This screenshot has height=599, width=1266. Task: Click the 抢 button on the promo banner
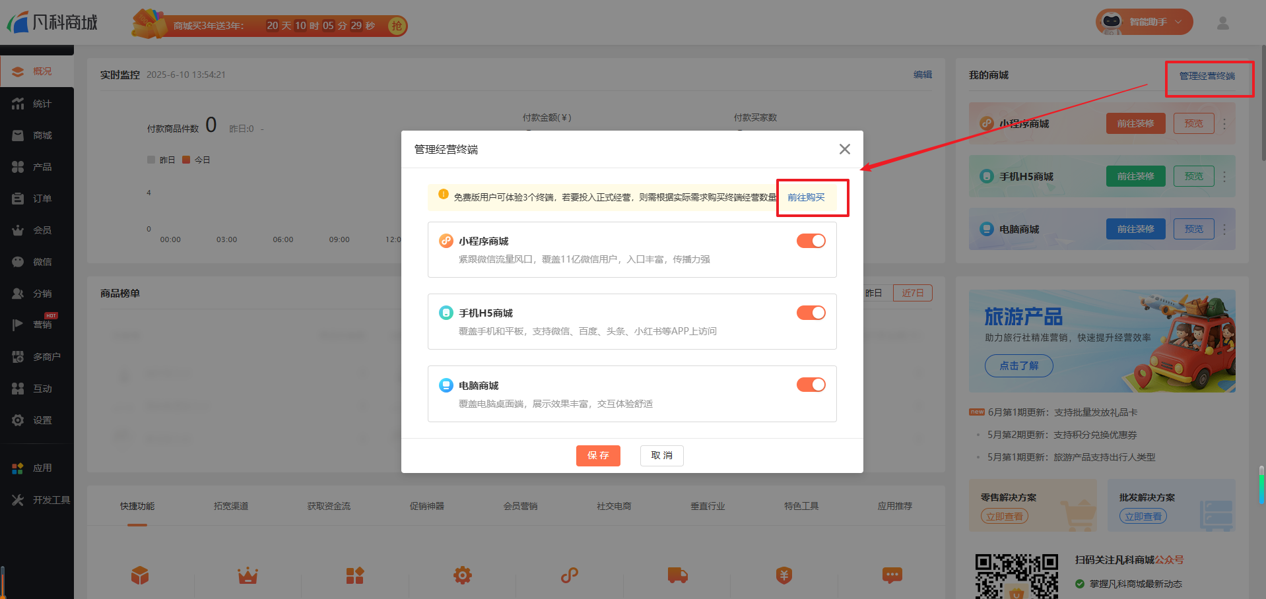coord(397,26)
